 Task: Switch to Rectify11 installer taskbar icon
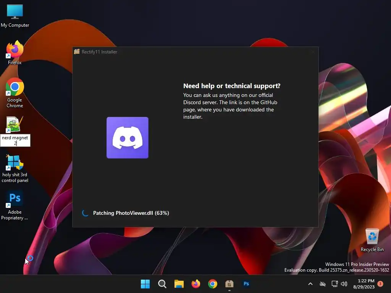tap(229, 284)
